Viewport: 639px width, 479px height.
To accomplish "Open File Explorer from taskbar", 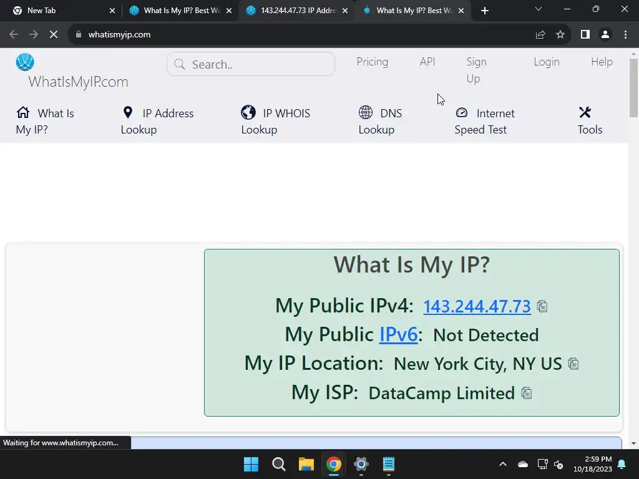I will (306, 464).
